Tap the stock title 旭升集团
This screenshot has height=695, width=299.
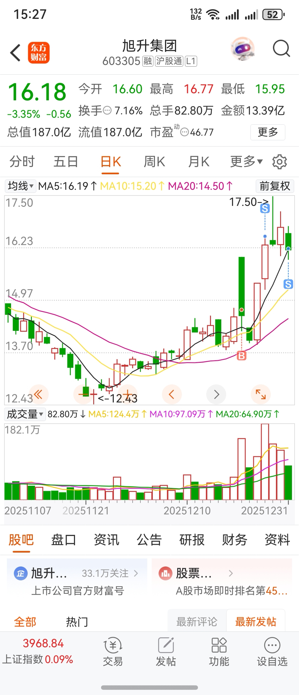(x=149, y=46)
